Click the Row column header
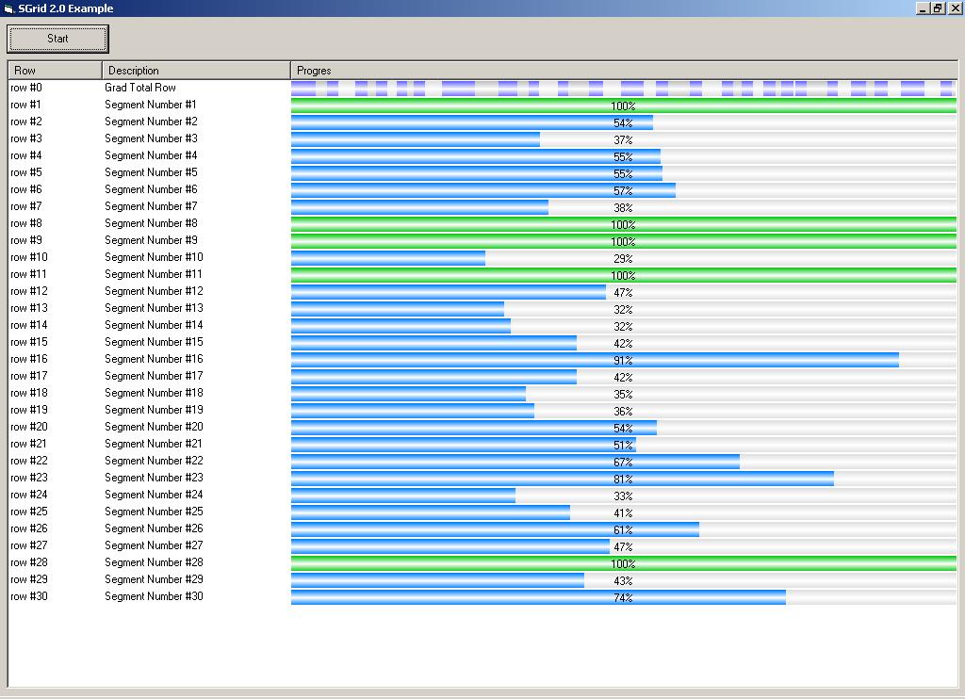 click(x=55, y=71)
